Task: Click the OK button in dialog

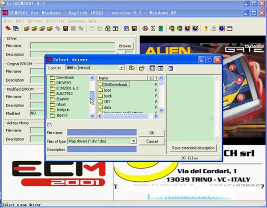Action: (152, 133)
